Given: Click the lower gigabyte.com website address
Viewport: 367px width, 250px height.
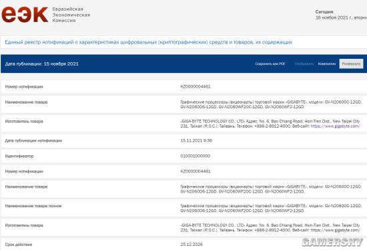Looking at the screenshot, I should (x=336, y=230).
